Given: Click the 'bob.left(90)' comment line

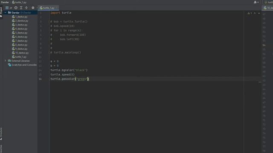Looking at the screenshot, I should click(x=70, y=40).
